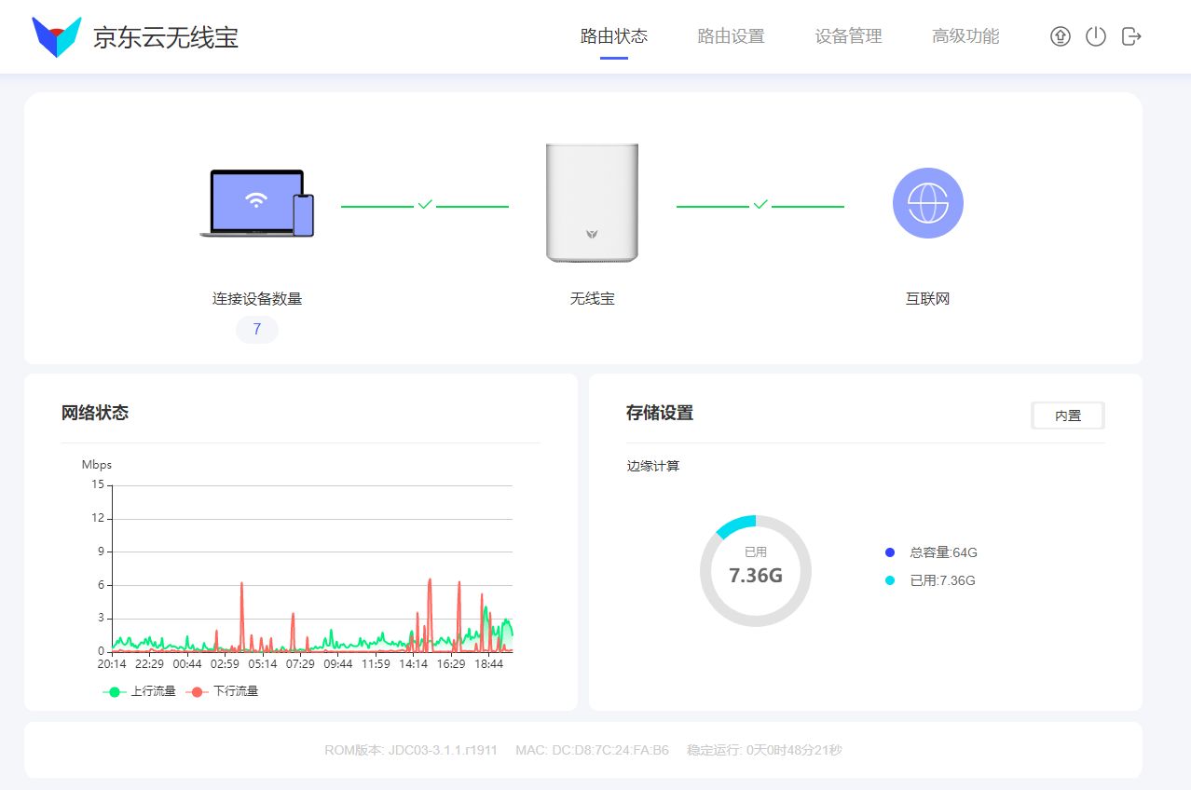The image size is (1191, 790).
Task: Click checkmark between devices and router
Action: click(x=425, y=204)
